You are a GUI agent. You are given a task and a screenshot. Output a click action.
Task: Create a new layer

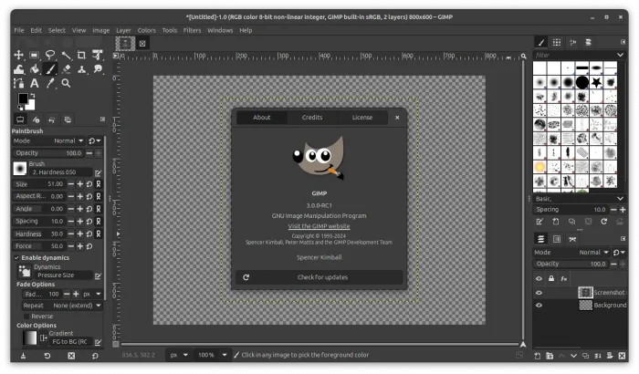coord(538,356)
